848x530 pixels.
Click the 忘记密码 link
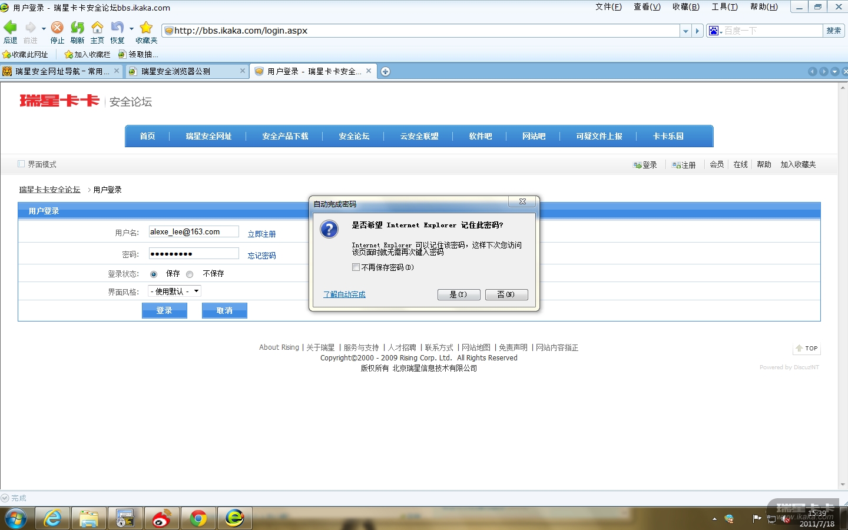coord(261,256)
